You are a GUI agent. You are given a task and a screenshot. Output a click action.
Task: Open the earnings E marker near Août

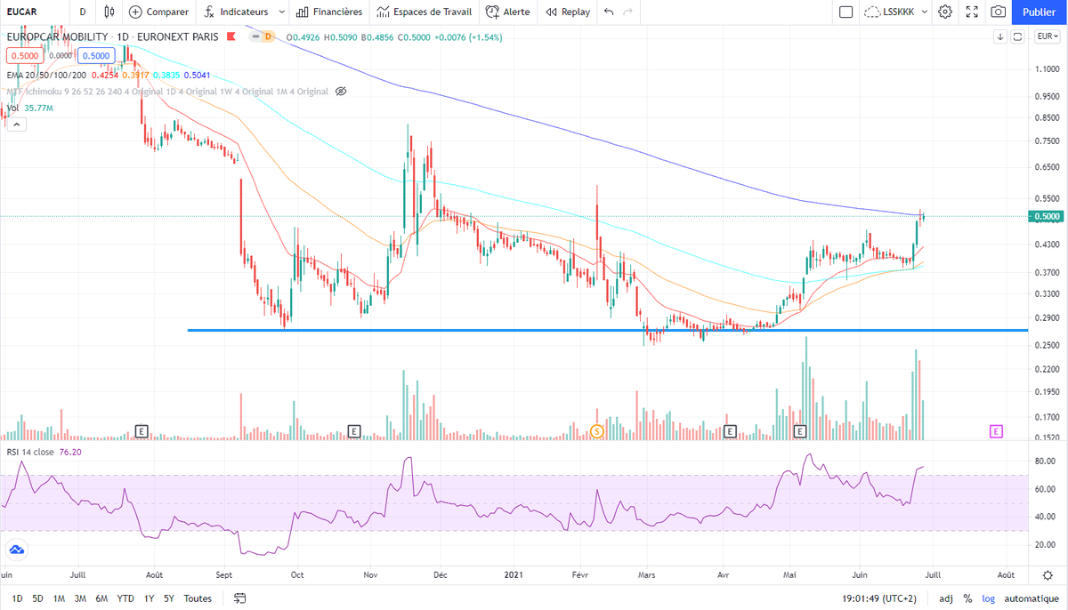141,431
